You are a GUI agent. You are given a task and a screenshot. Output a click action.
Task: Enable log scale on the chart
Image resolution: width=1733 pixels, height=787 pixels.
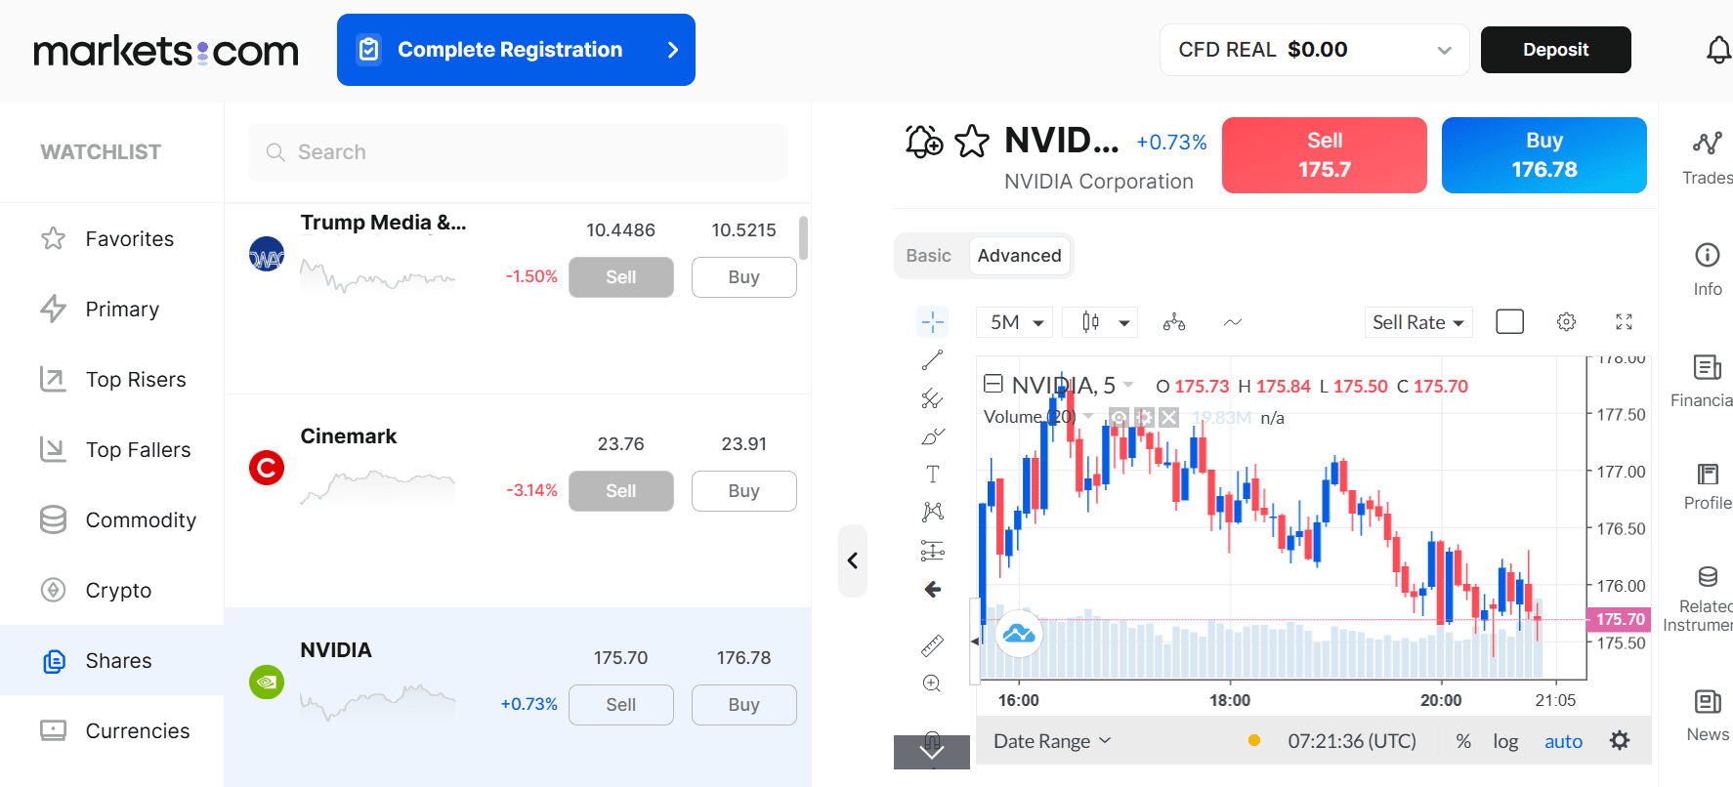click(x=1505, y=741)
